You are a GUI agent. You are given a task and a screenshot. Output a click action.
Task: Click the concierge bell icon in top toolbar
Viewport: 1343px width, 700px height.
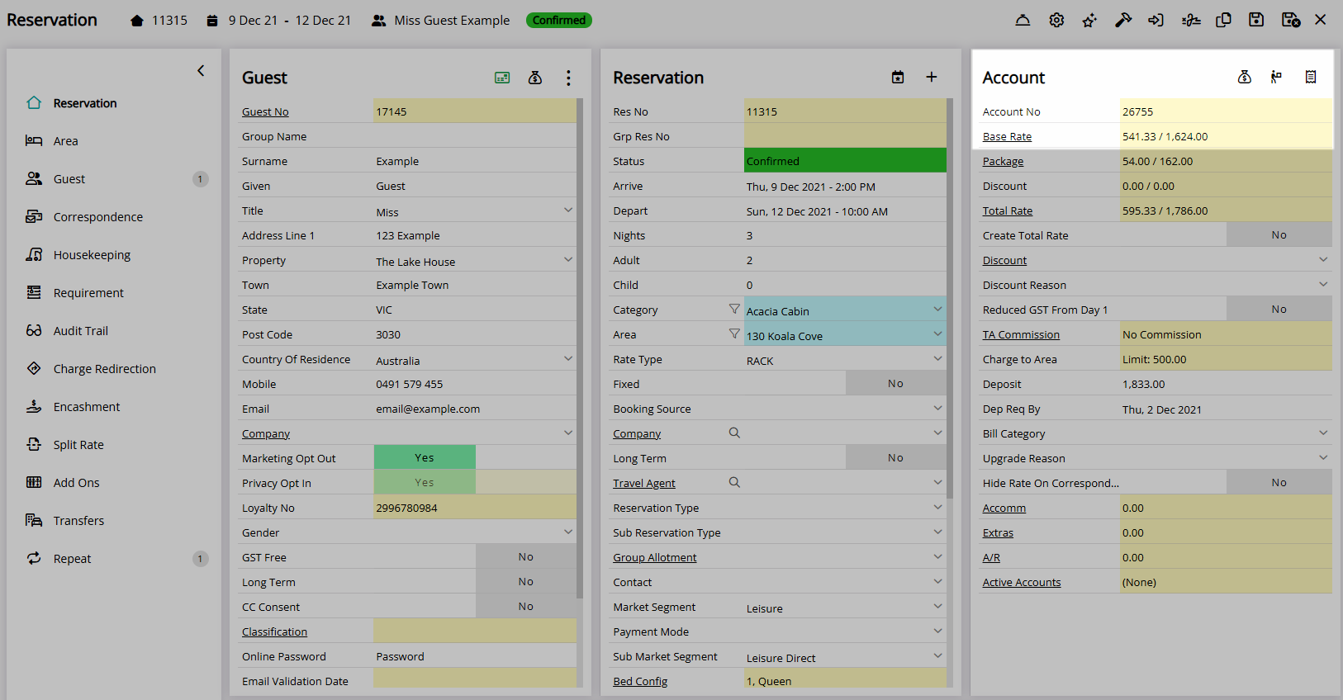point(1023,20)
